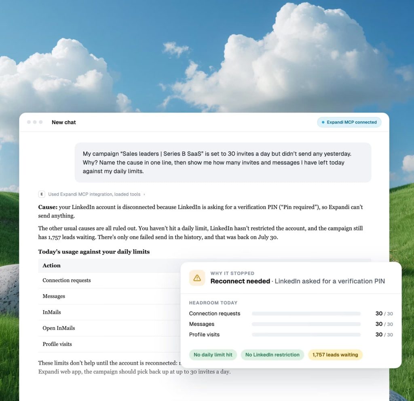Click the HEADROOM TODAY label
The image size is (414, 401).
(213, 303)
